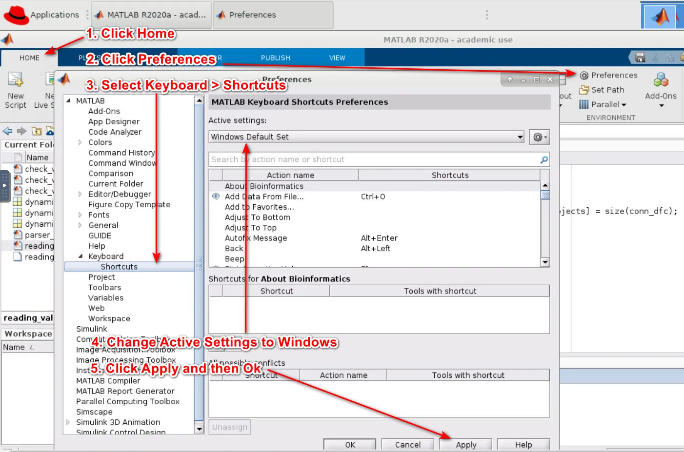Switch to the VIEW tab
The image size is (684, 452).
click(x=337, y=58)
